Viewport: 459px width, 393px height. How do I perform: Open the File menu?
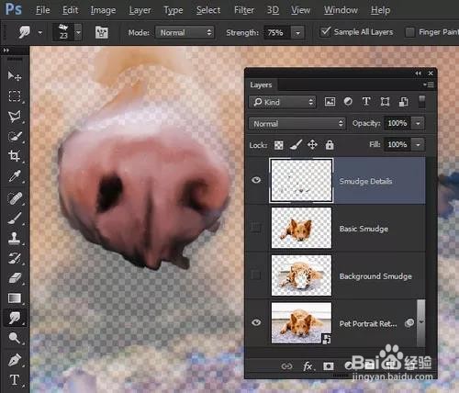[x=42, y=10]
